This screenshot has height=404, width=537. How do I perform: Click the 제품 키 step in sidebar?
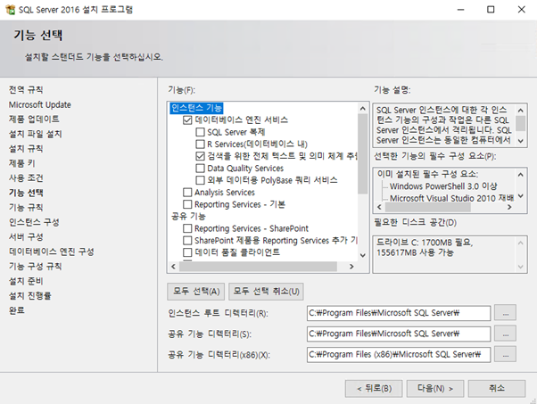pos(22,163)
